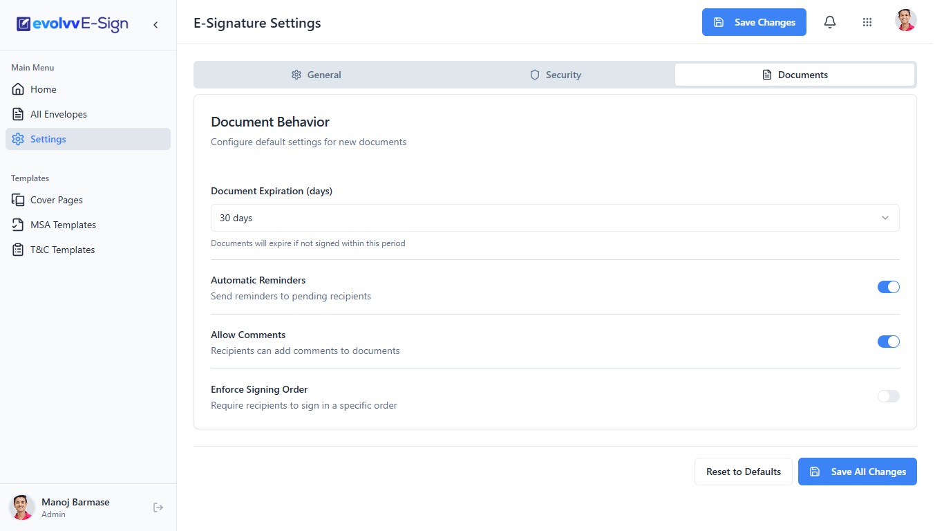Open notifications bell

pos(830,22)
